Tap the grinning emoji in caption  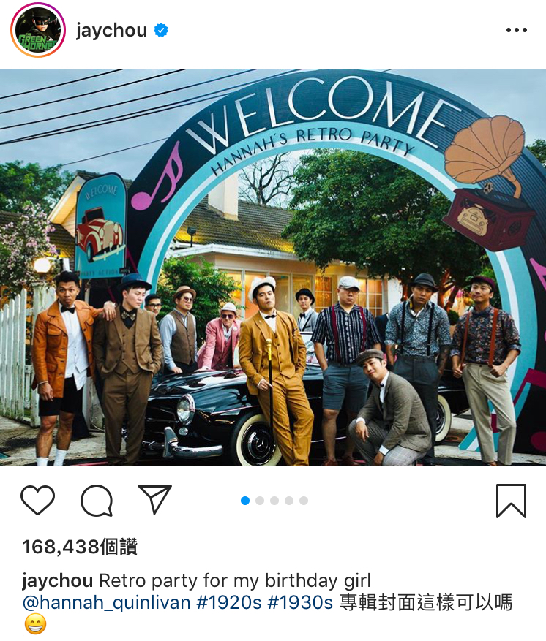pos(35,624)
